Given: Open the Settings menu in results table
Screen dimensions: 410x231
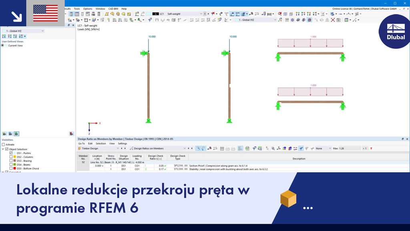Looking at the screenshot, I should coord(123,144).
